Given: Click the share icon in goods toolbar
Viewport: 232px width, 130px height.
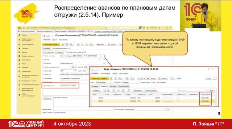Looking at the screenshot, I should click(123, 90).
